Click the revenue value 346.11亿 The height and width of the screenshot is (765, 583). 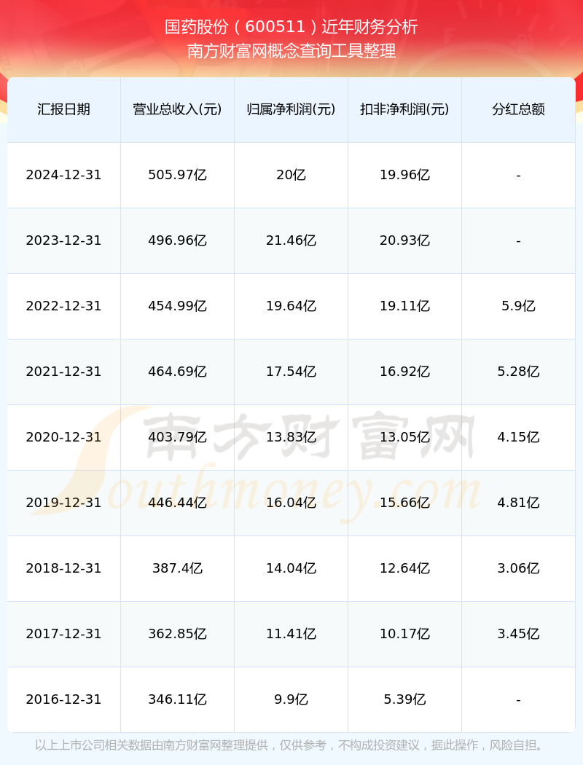[178, 699]
